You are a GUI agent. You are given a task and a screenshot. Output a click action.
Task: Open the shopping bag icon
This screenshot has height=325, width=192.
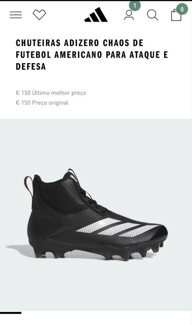(176, 15)
